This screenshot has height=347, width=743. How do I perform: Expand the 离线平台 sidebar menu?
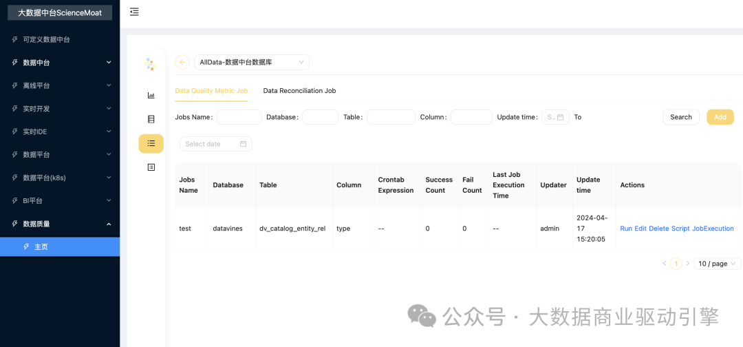coord(60,85)
